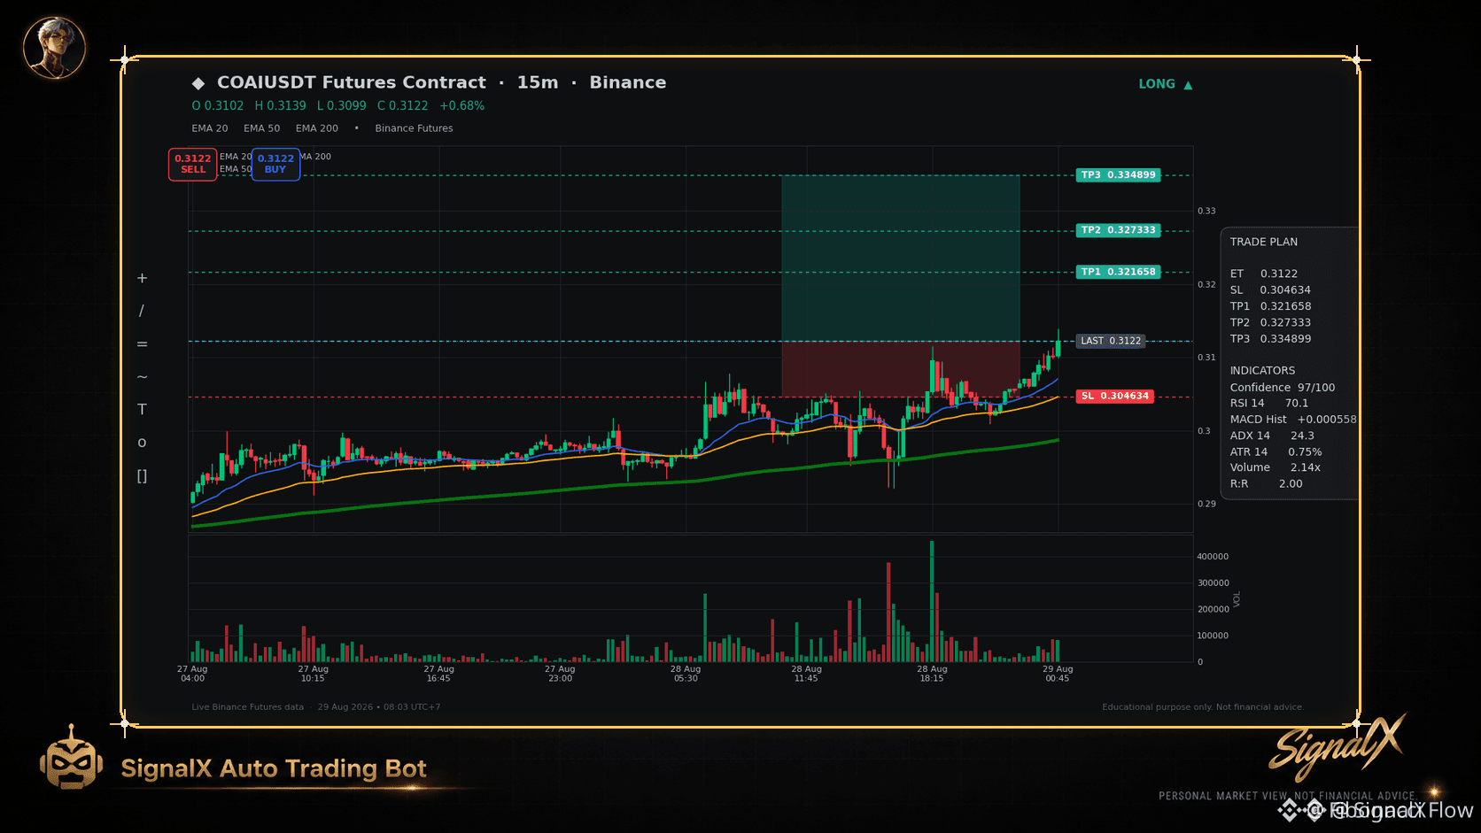Select the crosshair plus tool in left toolbar
This screenshot has height=833, width=1481.
(142, 278)
